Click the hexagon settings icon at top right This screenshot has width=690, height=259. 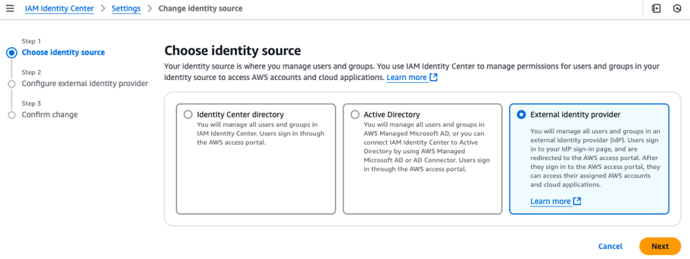tap(677, 8)
